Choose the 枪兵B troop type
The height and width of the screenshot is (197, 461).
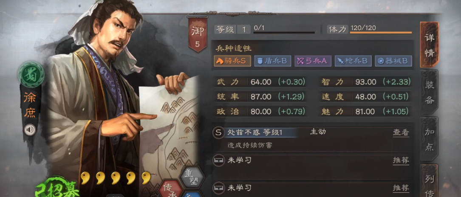coord(353,61)
